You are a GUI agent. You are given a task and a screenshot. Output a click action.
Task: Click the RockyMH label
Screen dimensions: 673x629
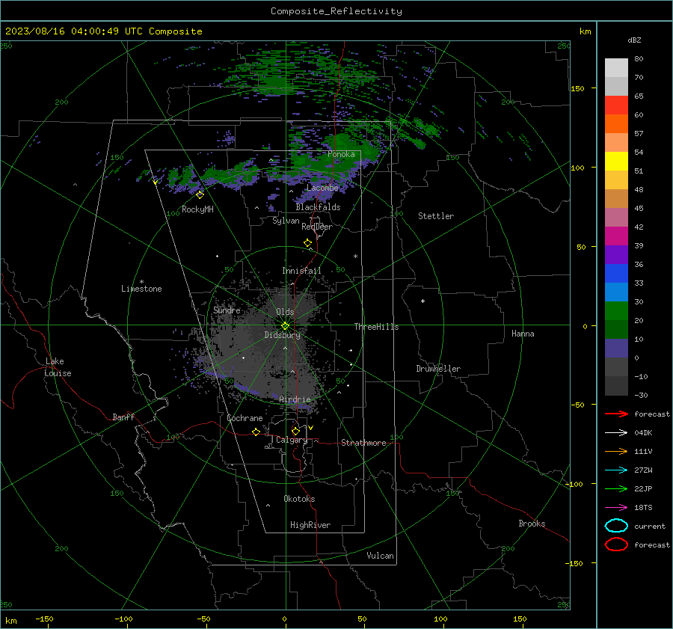coord(197,209)
